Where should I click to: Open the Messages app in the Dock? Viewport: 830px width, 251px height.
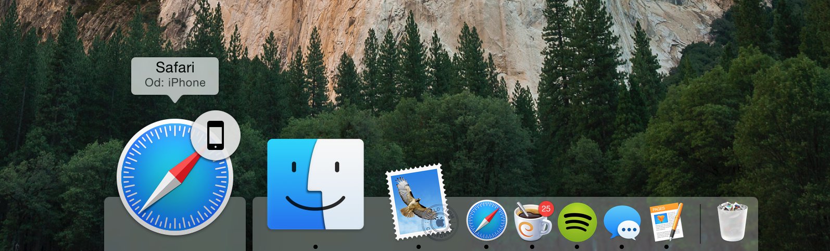[622, 222]
